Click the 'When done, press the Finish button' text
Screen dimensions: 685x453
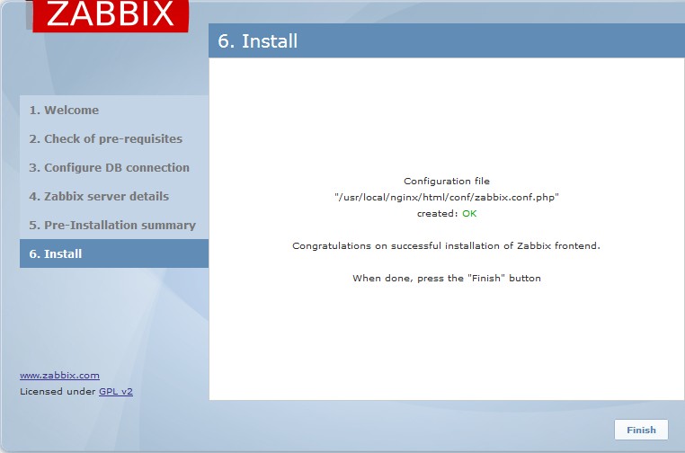447,279
